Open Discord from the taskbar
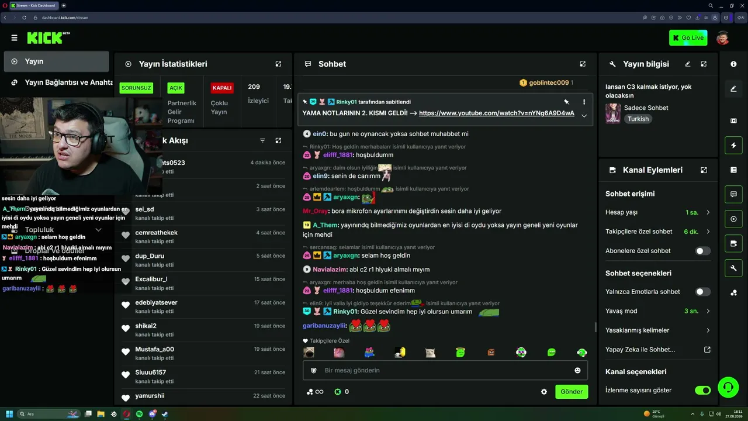 coord(153,414)
